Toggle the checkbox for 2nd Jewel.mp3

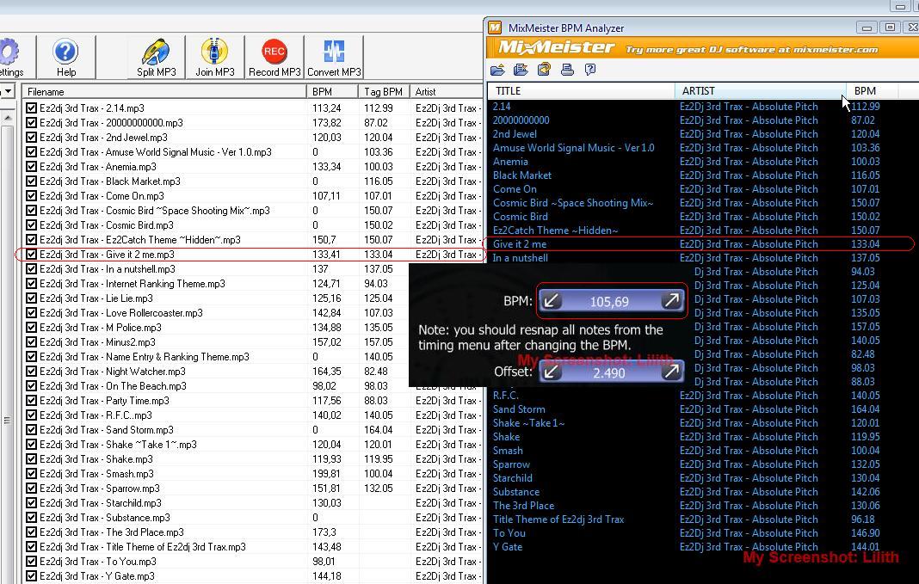coord(31,137)
